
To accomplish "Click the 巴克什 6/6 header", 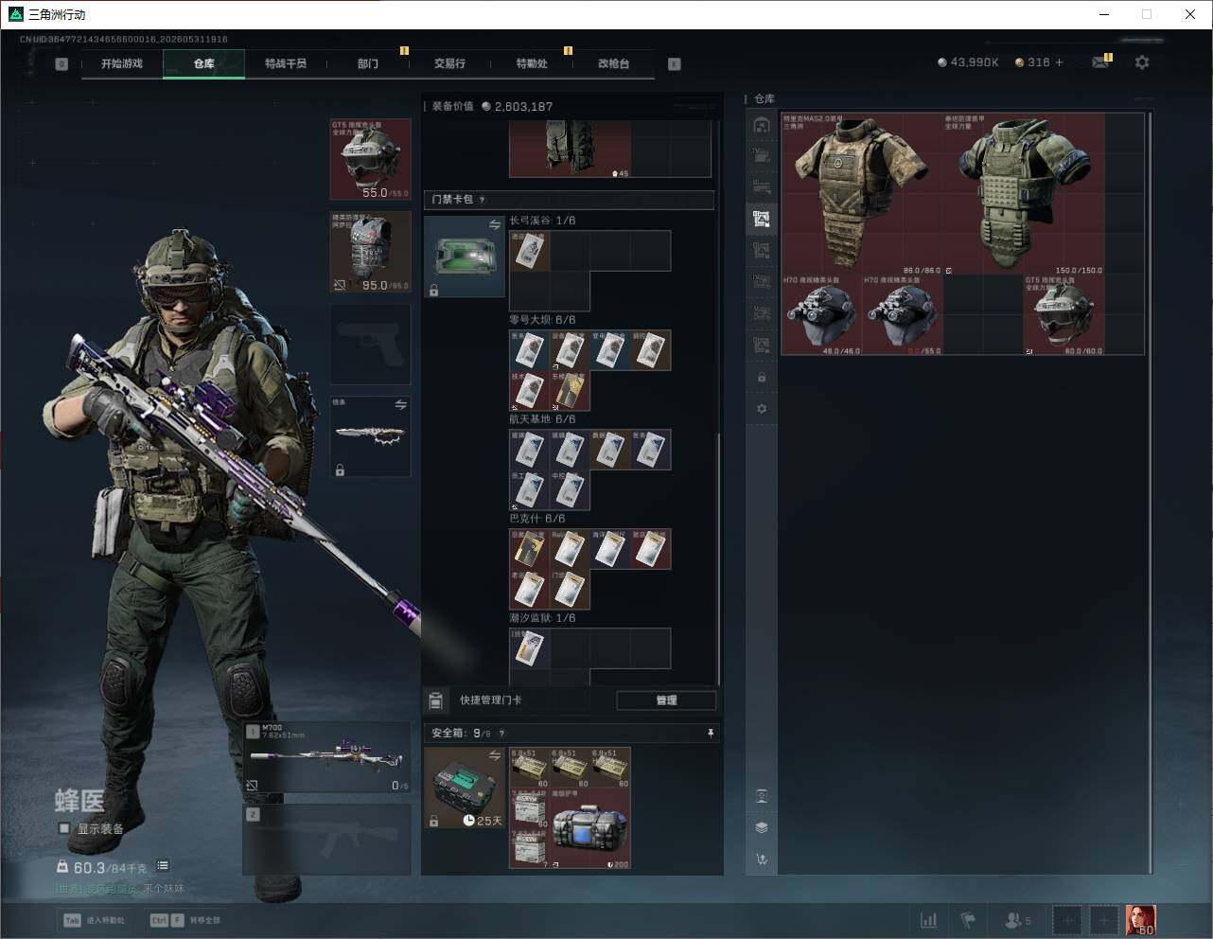I will tap(537, 519).
